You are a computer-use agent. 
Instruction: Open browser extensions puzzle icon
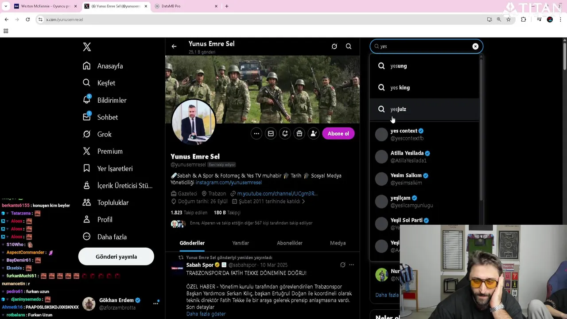pos(524,19)
